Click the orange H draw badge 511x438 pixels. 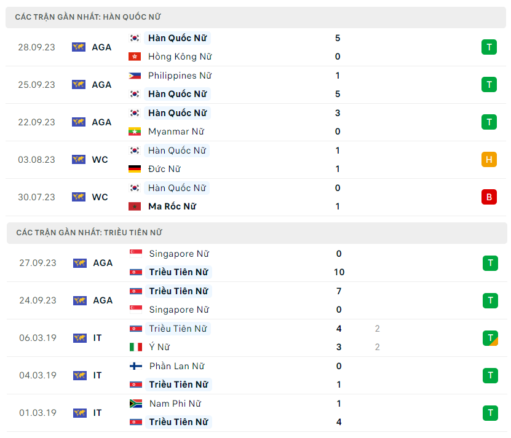pyautogui.click(x=489, y=160)
